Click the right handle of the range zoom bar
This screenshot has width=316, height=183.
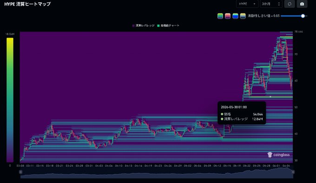click(x=293, y=172)
